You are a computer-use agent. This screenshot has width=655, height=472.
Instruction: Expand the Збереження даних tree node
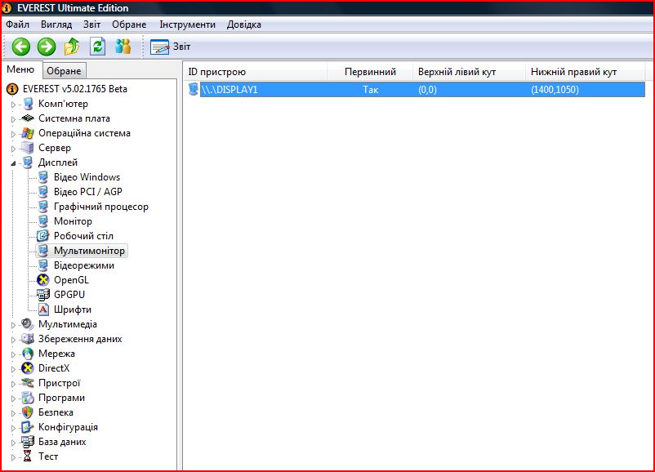(13, 340)
